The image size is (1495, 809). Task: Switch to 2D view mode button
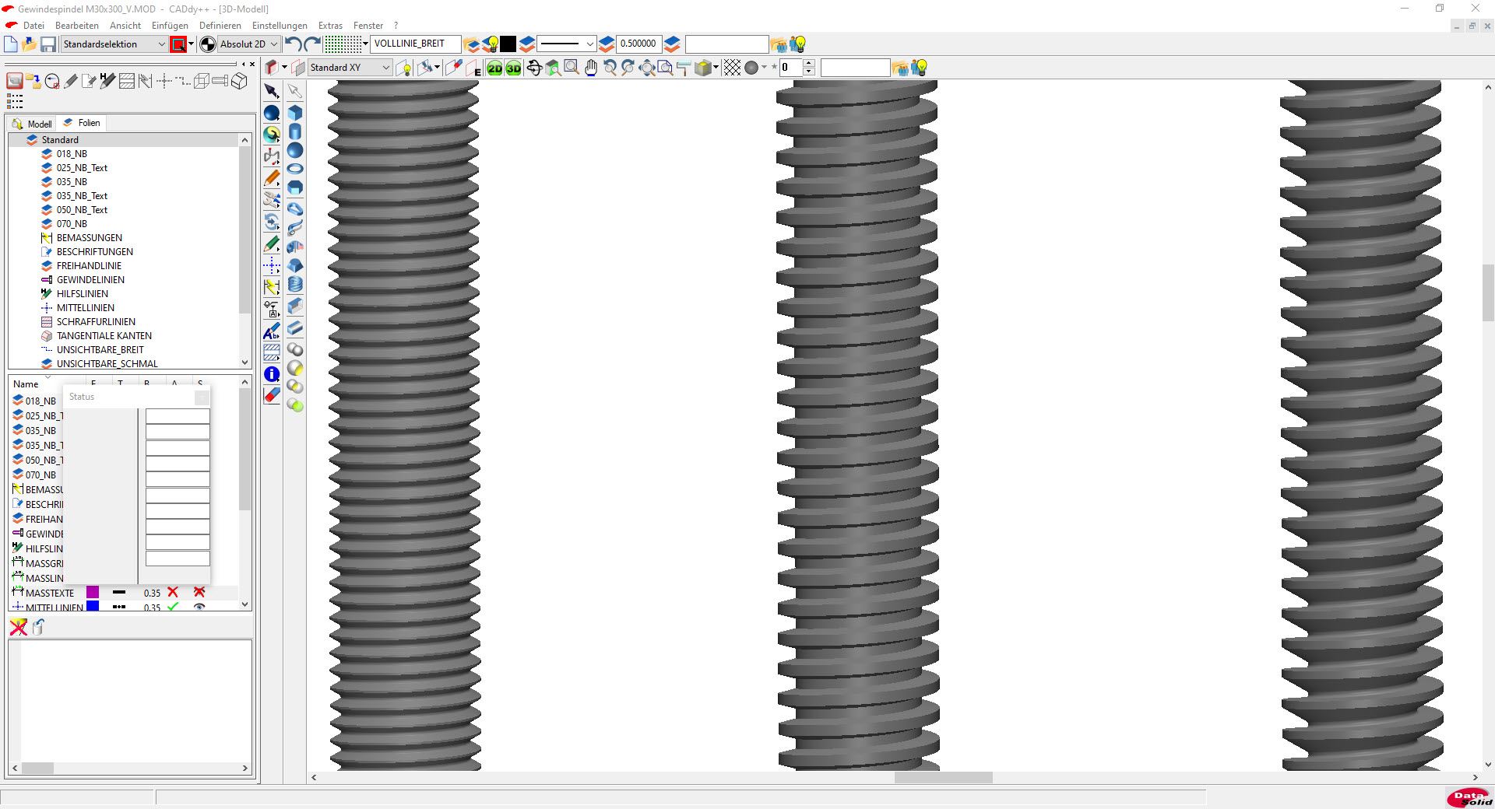pyautogui.click(x=494, y=68)
